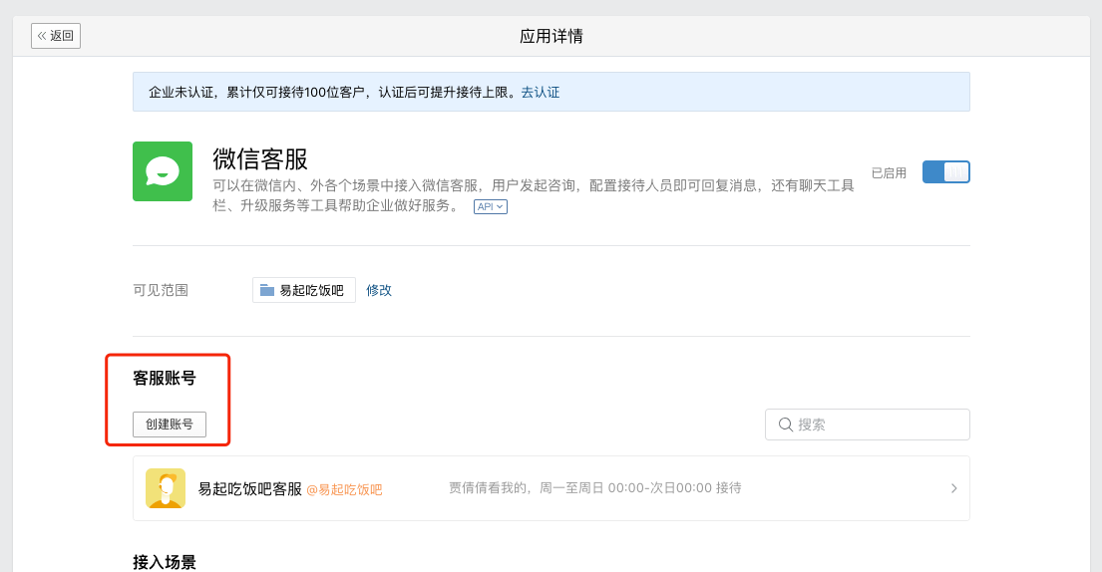The height and width of the screenshot is (572, 1102).
Task: Click 修改 to edit visible range
Action: [379, 290]
